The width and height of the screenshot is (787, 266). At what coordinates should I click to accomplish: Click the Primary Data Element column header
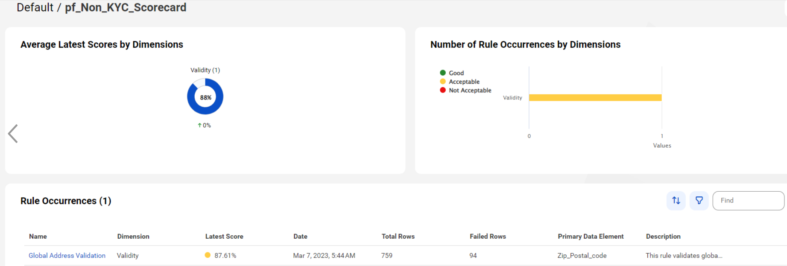pos(591,236)
